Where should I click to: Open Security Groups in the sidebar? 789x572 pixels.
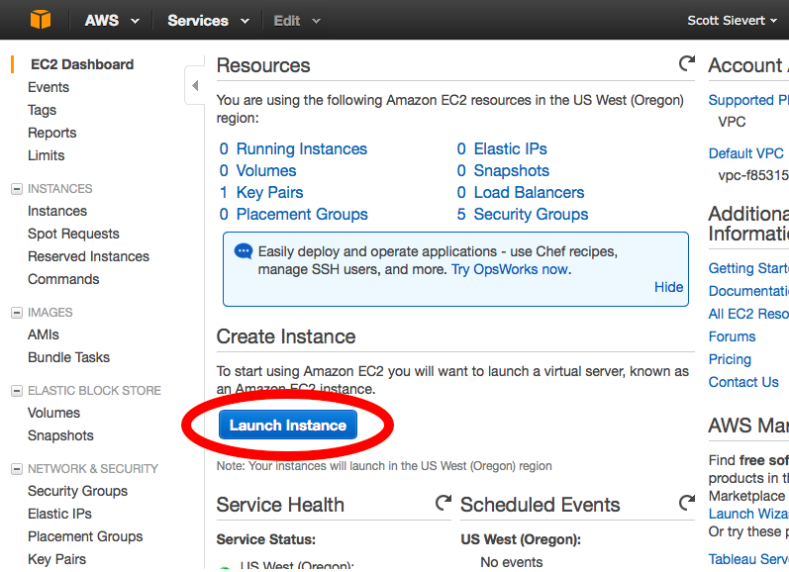[77, 491]
